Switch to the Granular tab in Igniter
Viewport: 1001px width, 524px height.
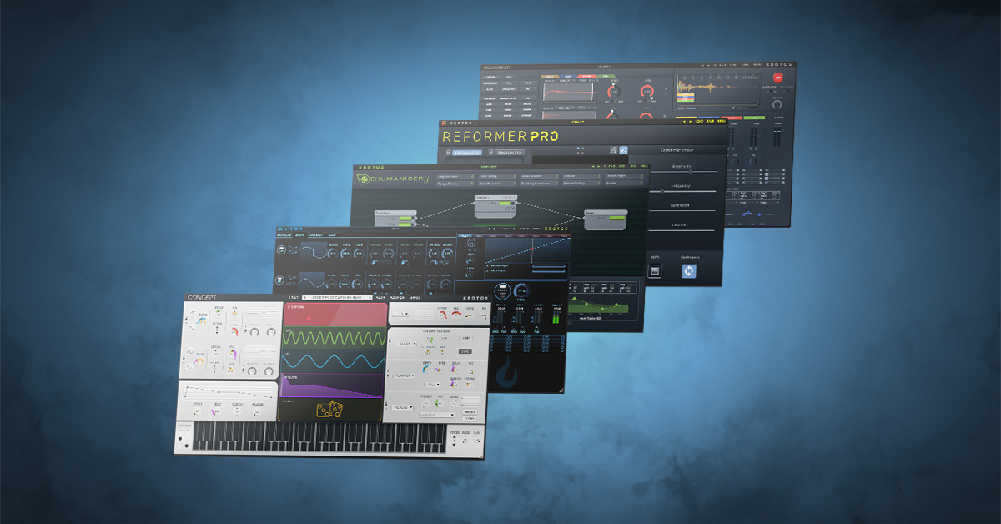tap(284, 235)
